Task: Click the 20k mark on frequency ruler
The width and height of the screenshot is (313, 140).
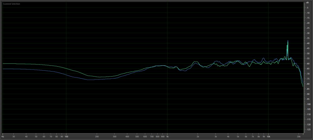Action: coord(299,137)
